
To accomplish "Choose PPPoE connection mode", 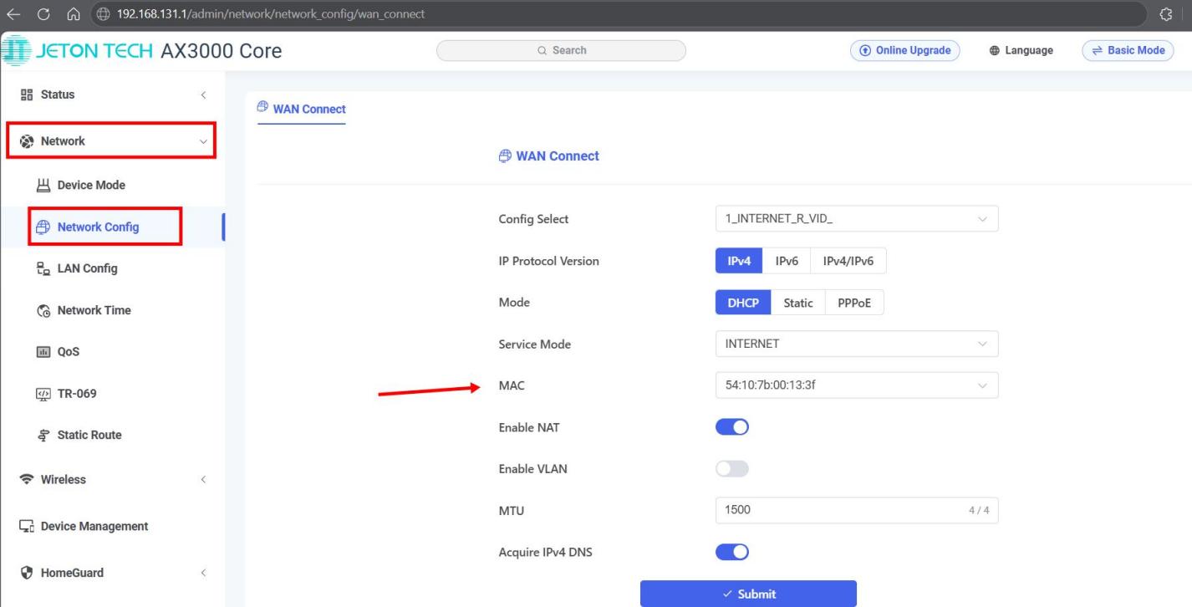I will [x=854, y=303].
